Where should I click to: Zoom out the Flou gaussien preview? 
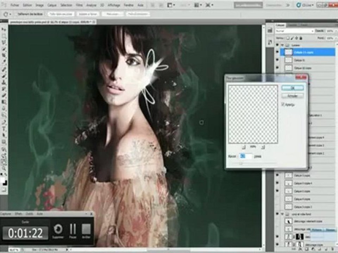pos(243,147)
